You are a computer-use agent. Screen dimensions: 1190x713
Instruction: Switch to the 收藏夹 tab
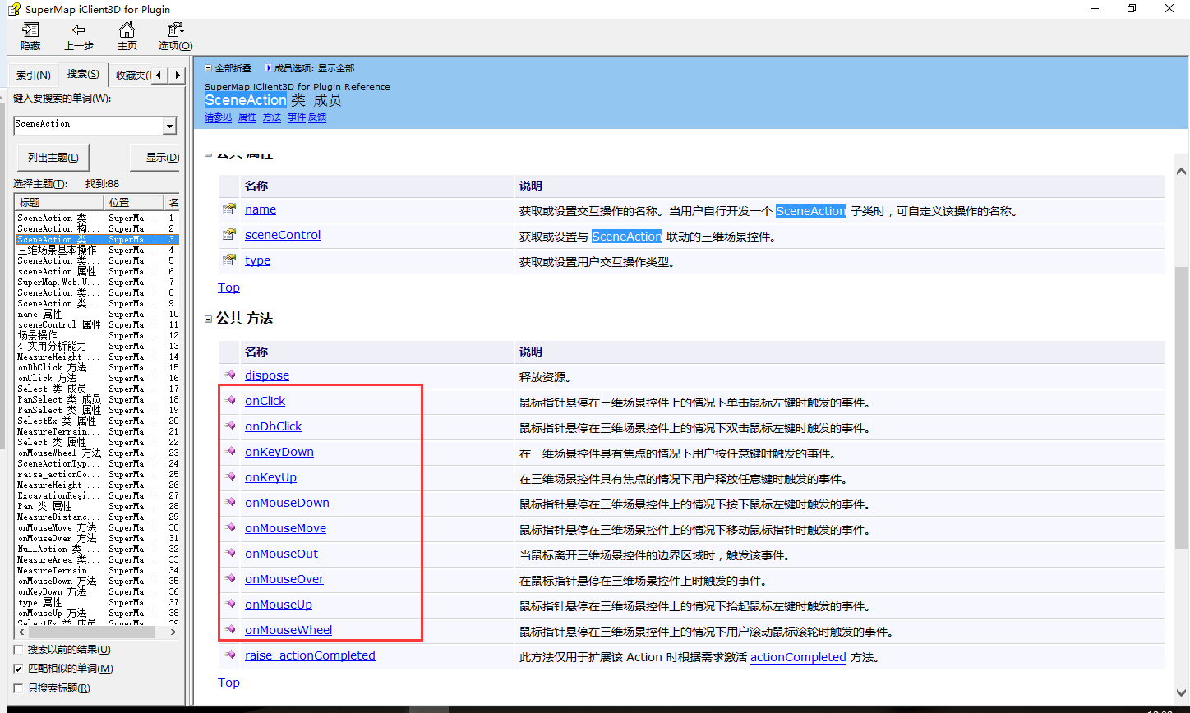(131, 76)
